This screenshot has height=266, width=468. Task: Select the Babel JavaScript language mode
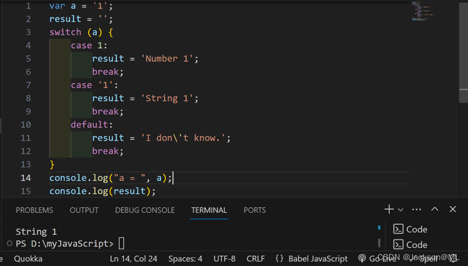[312, 259]
